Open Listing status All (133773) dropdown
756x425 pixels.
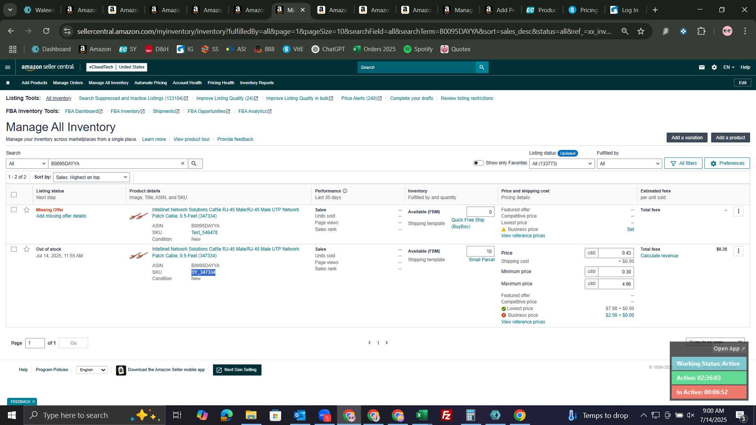tap(562, 163)
